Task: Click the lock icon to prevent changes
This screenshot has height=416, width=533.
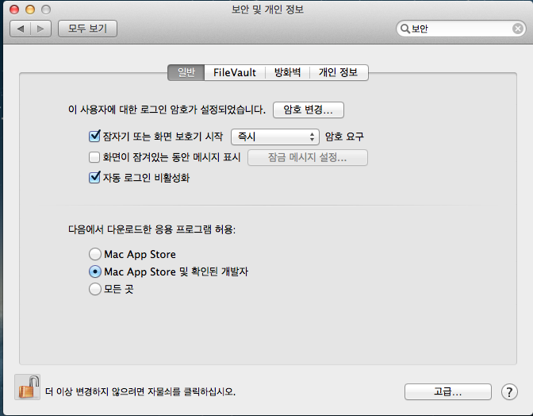Action: (28, 387)
